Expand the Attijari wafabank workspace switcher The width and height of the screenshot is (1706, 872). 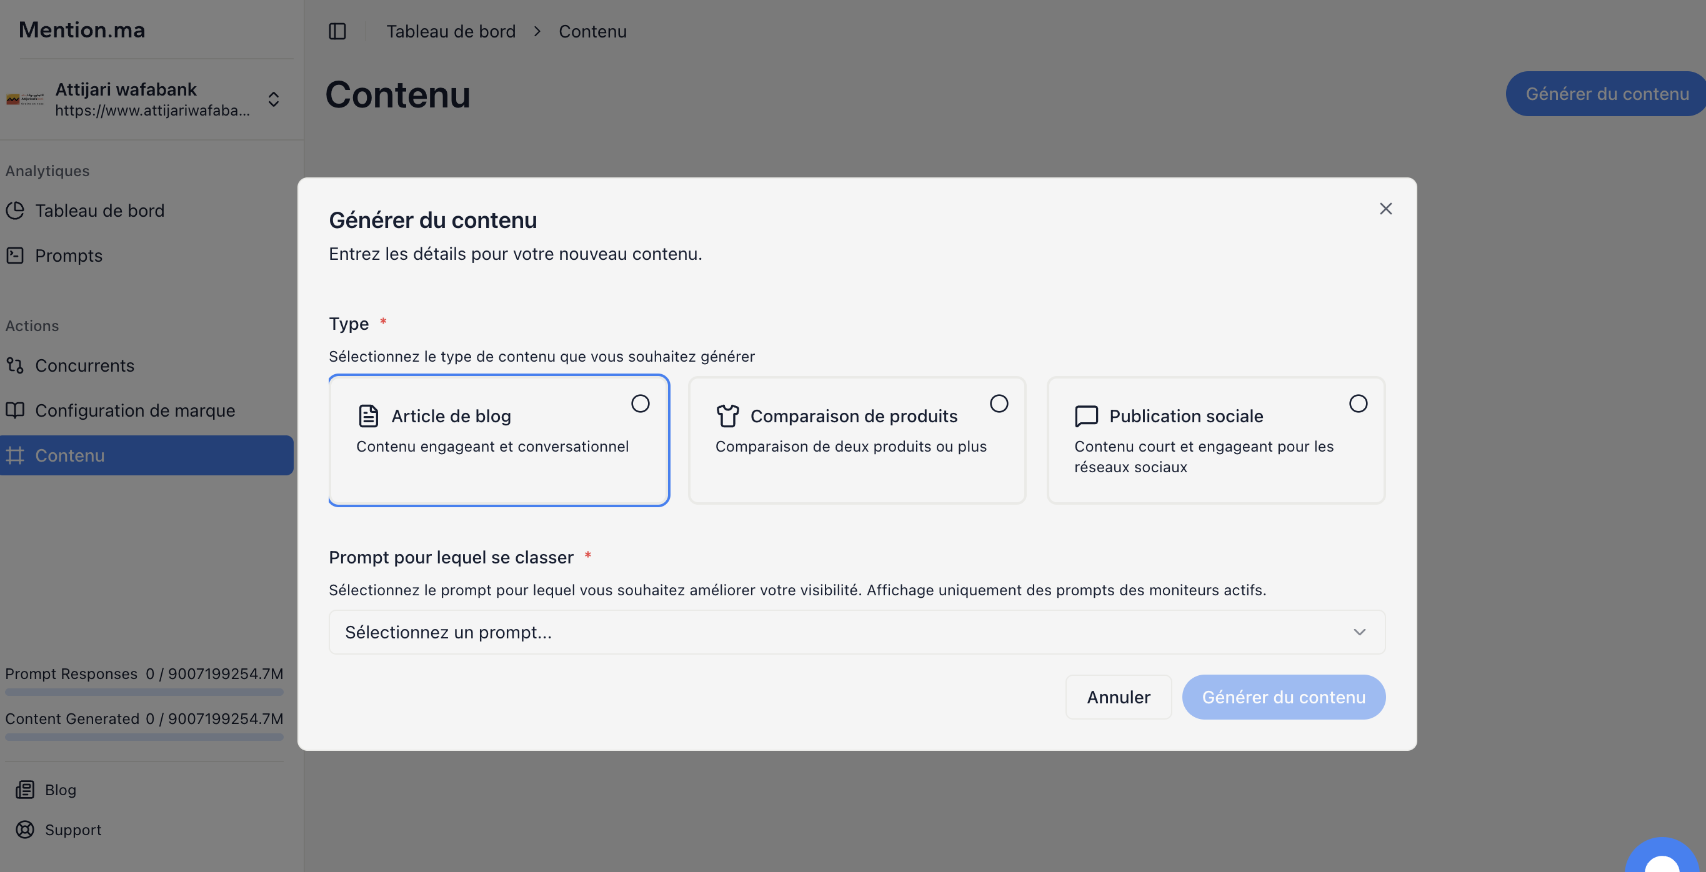(274, 99)
